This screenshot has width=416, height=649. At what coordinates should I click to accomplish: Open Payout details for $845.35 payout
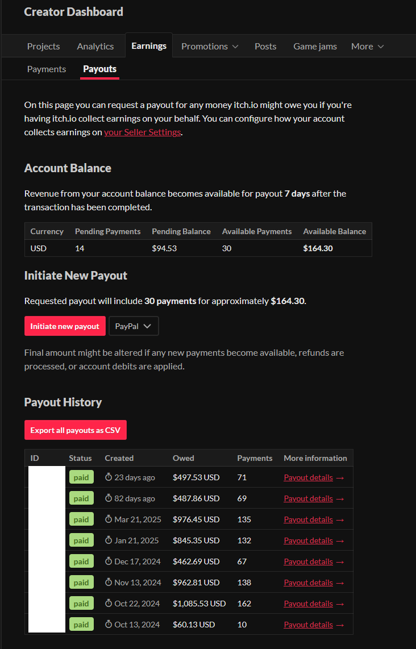point(314,540)
